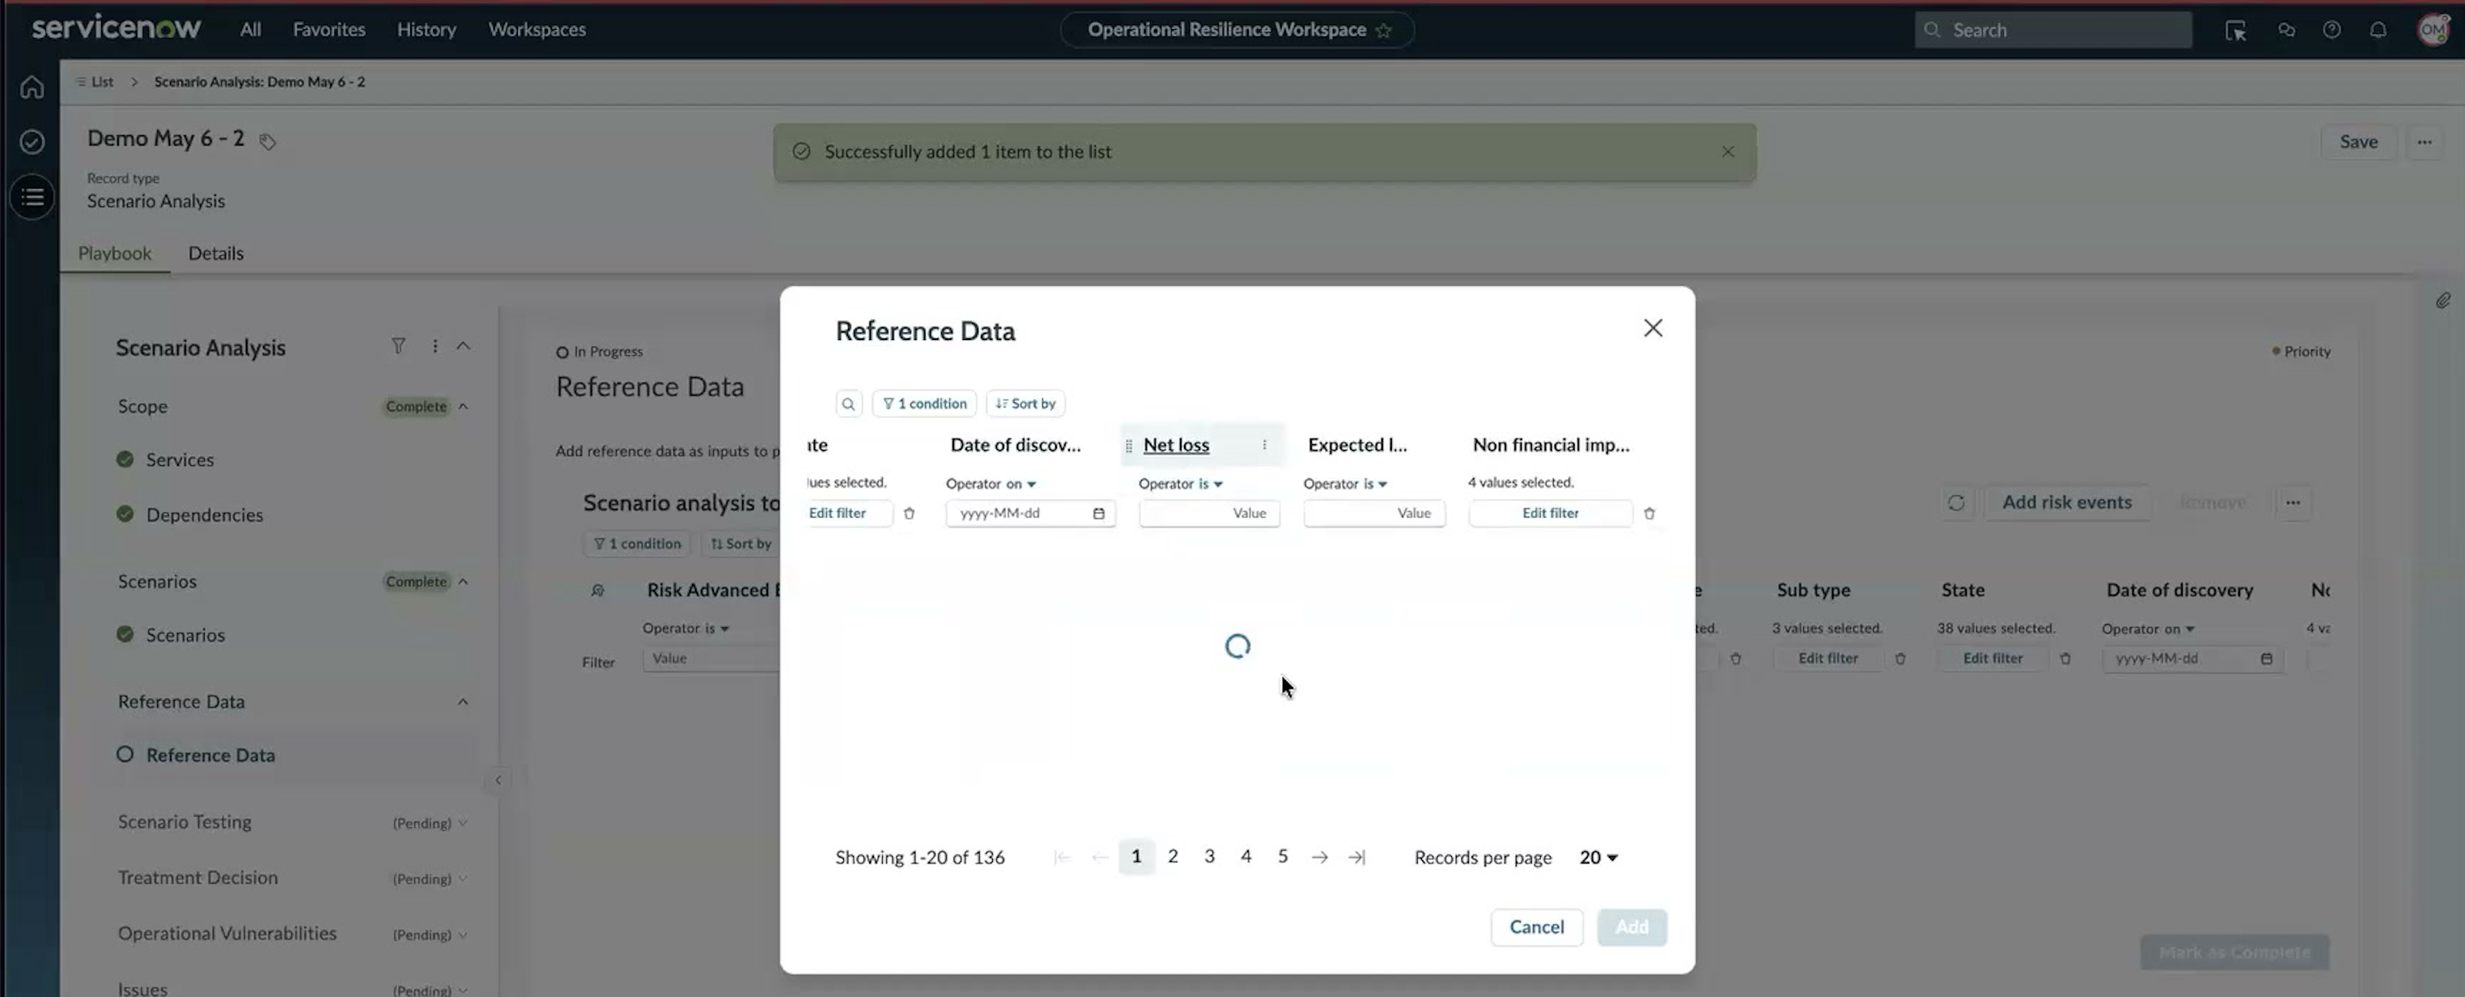This screenshot has height=997, width=2465.
Task: Open the checkmark tasks icon in sidebar
Action: [x=32, y=142]
